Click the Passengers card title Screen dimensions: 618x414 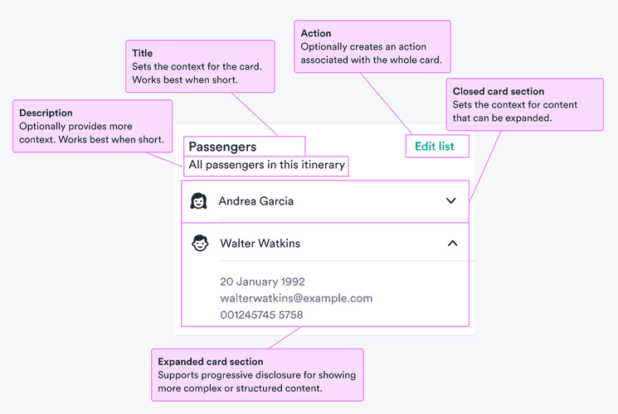pos(222,147)
